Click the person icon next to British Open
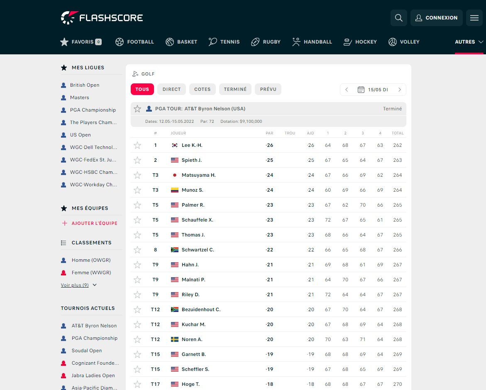 63,85
